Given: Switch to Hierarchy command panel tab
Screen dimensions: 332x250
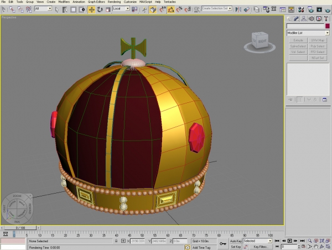Looking at the screenshot, I should pyautogui.click(x=304, y=19).
